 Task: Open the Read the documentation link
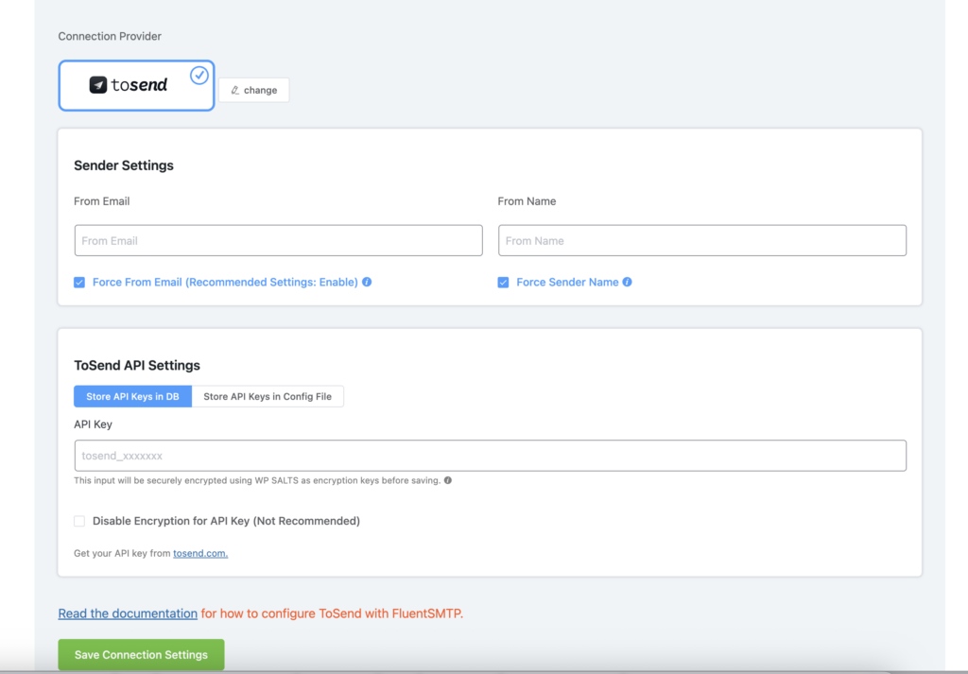click(x=128, y=613)
